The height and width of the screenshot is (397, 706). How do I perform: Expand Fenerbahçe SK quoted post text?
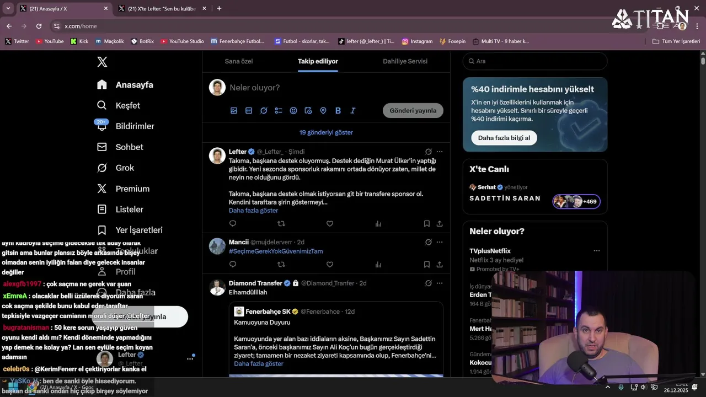(x=258, y=364)
